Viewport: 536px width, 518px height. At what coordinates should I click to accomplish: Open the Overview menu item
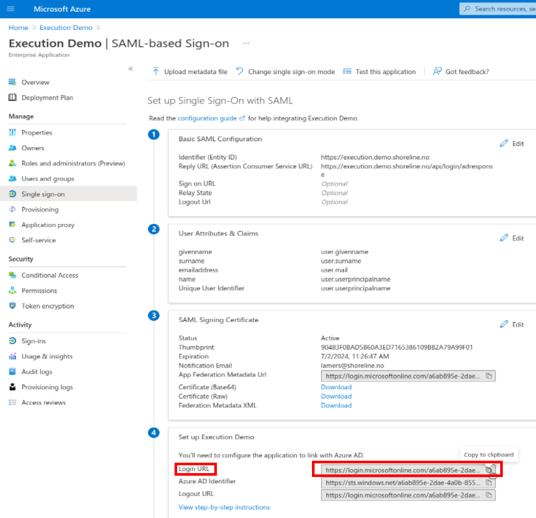coord(29,82)
